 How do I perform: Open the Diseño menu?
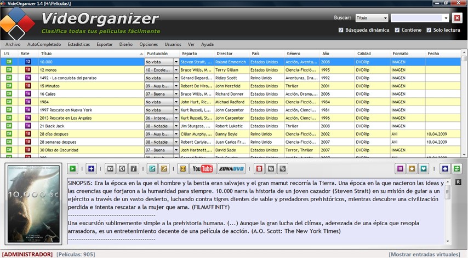coord(126,44)
